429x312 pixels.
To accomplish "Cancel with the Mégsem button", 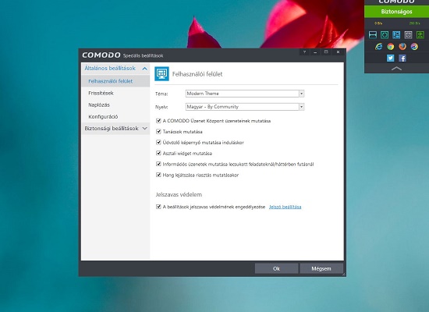I will pyautogui.click(x=321, y=268).
